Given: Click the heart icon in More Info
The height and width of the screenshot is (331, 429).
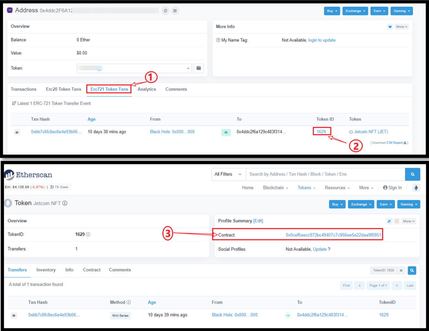Looking at the screenshot, I should tap(390, 27).
